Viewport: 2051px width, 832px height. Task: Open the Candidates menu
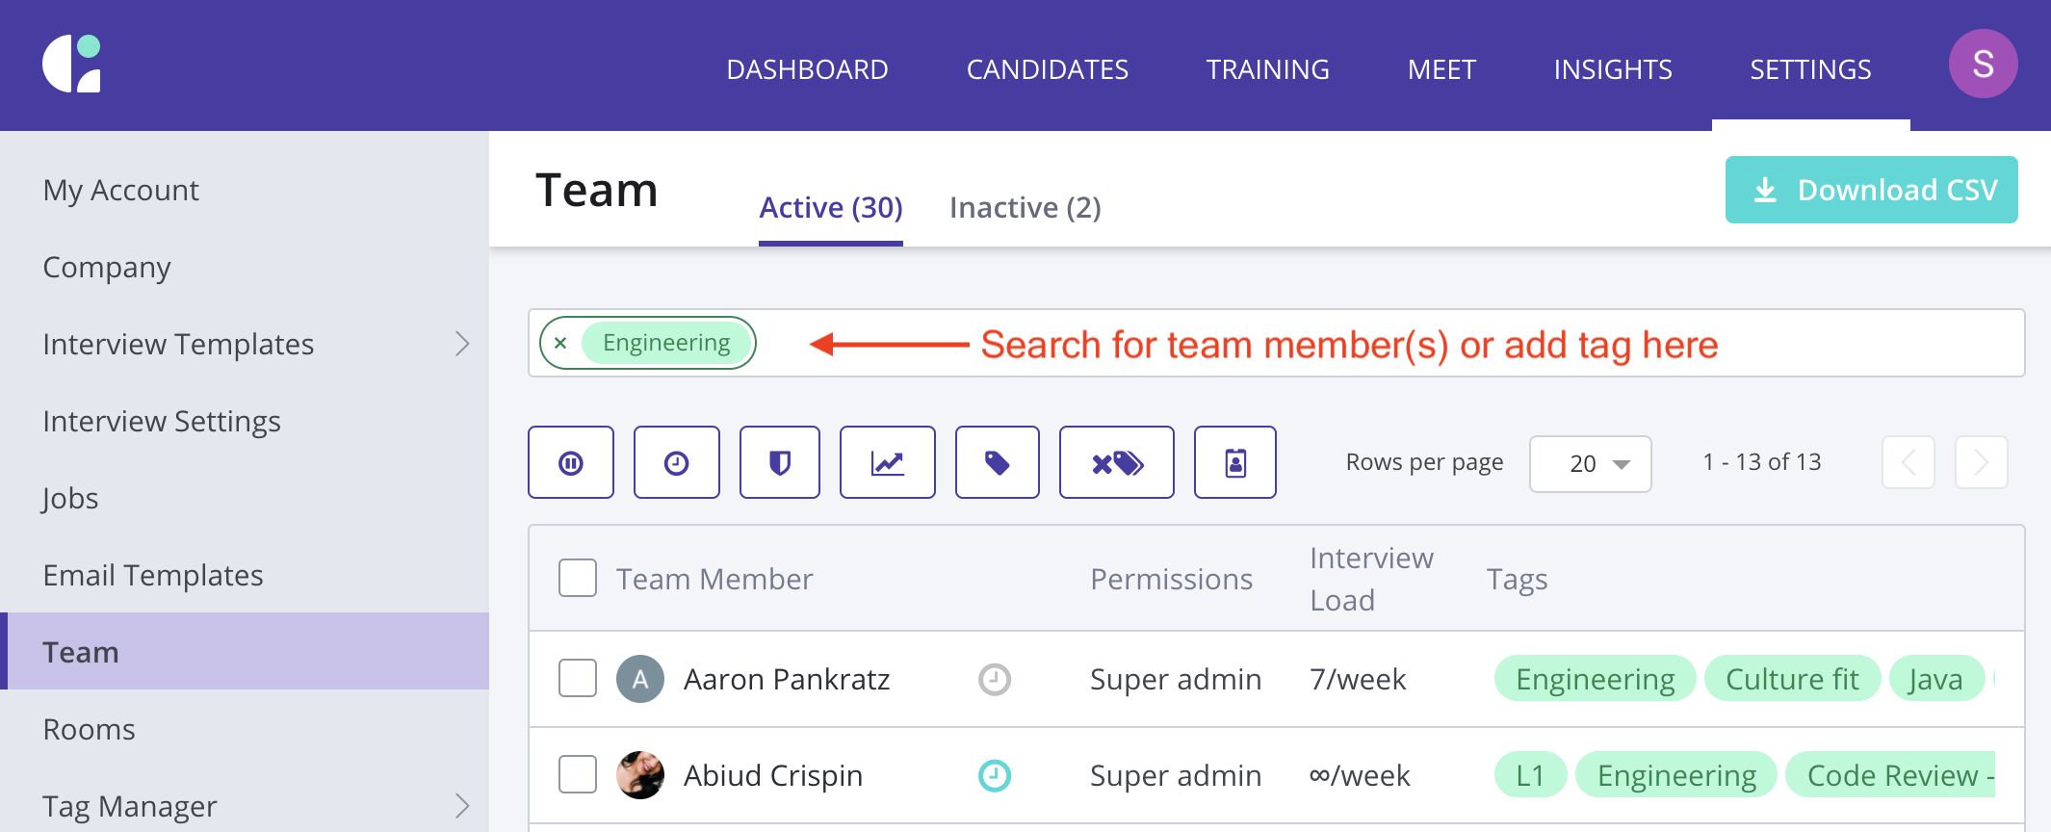pos(1047,69)
